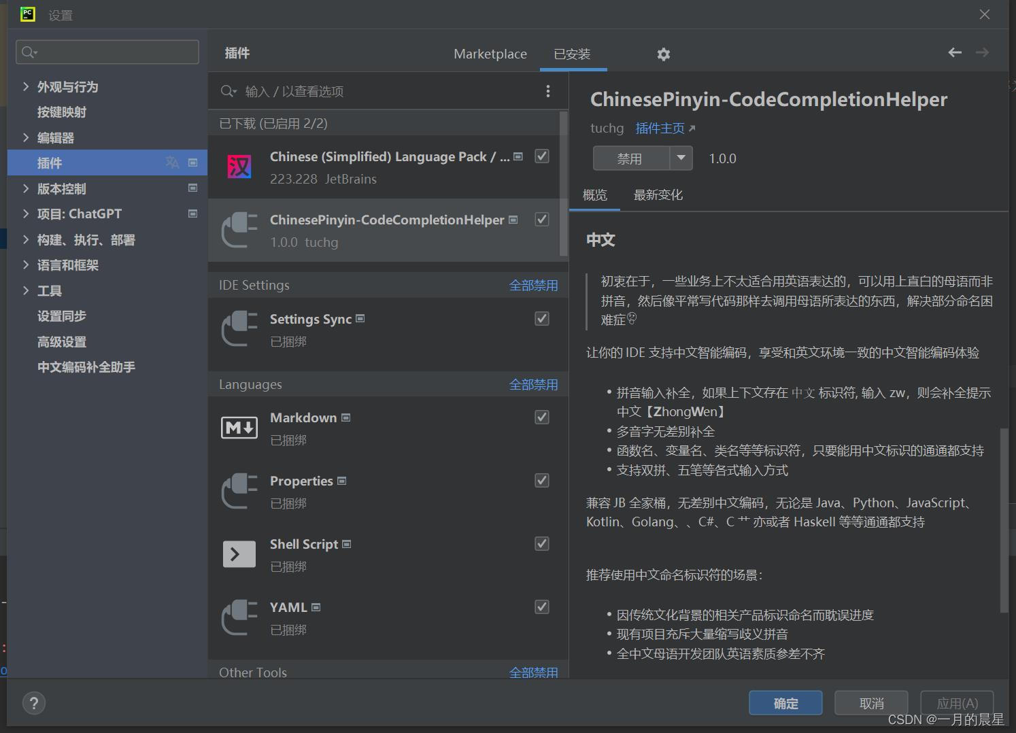Go back with the left arrow
1016x733 pixels.
[955, 52]
